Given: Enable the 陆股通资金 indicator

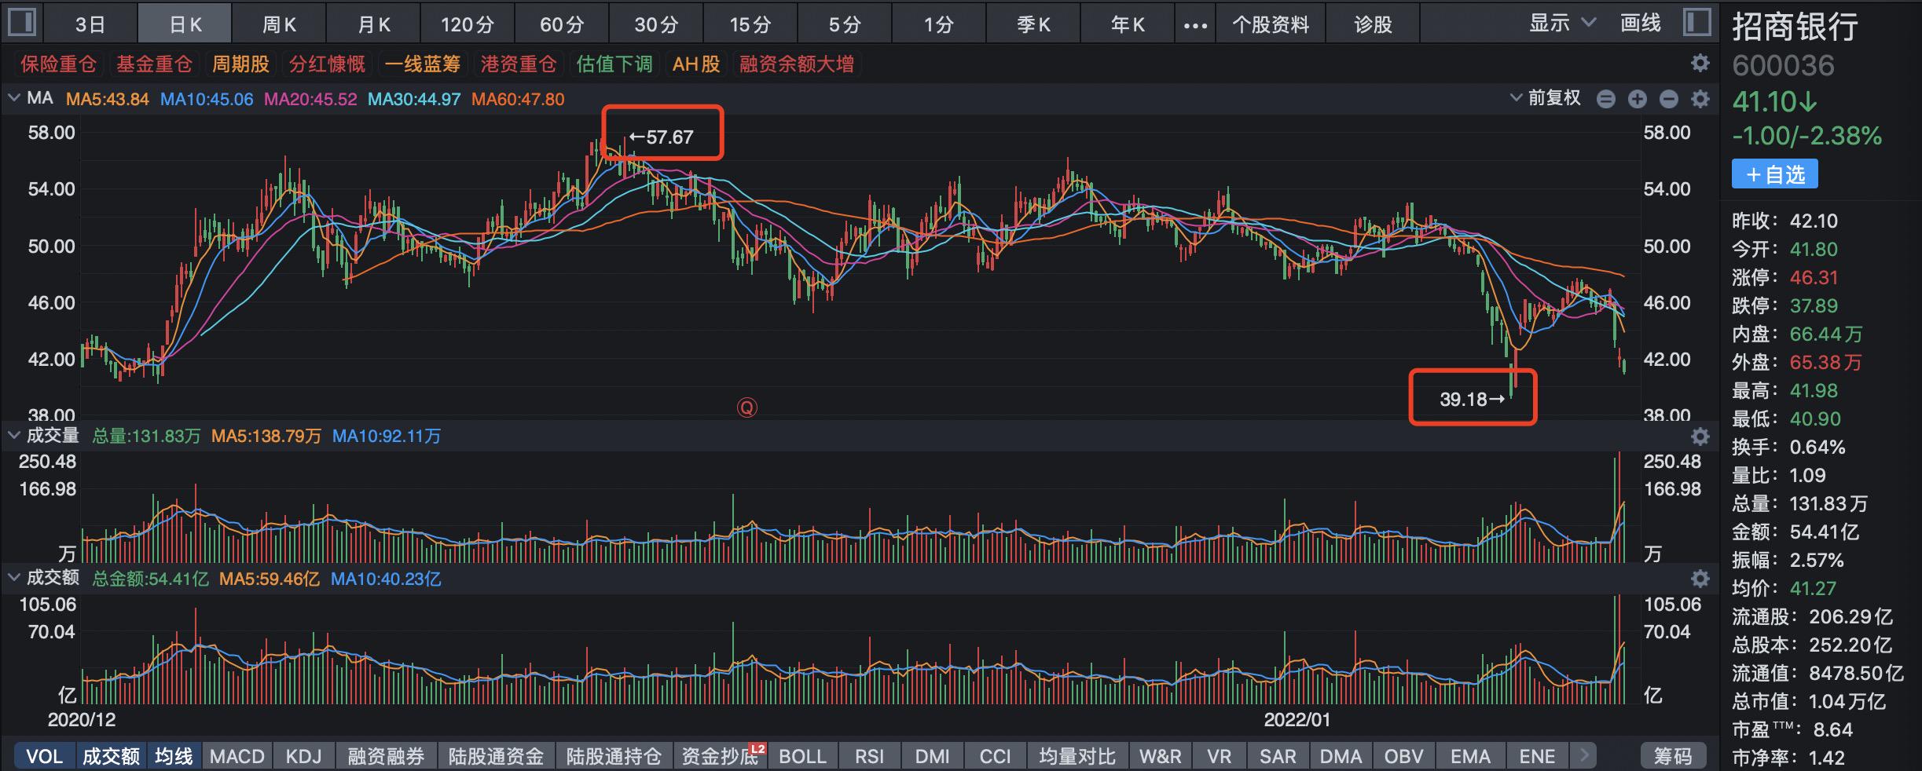Looking at the screenshot, I should (496, 756).
